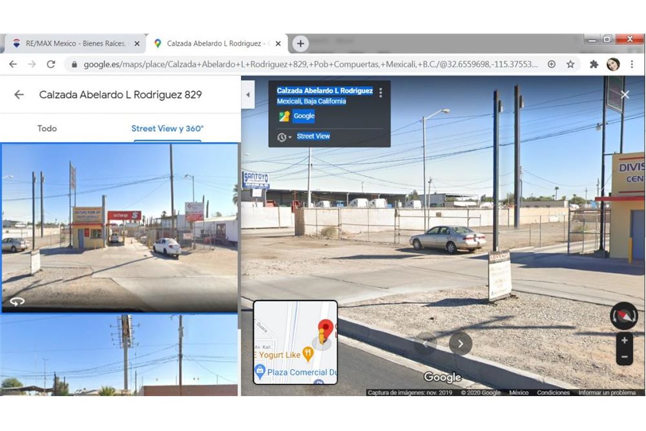
Task: Collapse panel with left arrow near info card
Action: pyautogui.click(x=248, y=94)
